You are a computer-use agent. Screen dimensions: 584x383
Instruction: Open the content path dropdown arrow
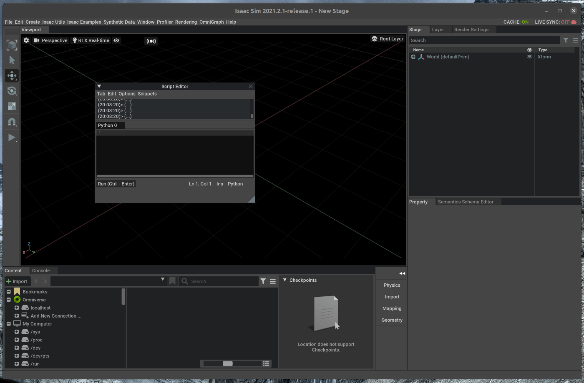pyautogui.click(x=163, y=280)
